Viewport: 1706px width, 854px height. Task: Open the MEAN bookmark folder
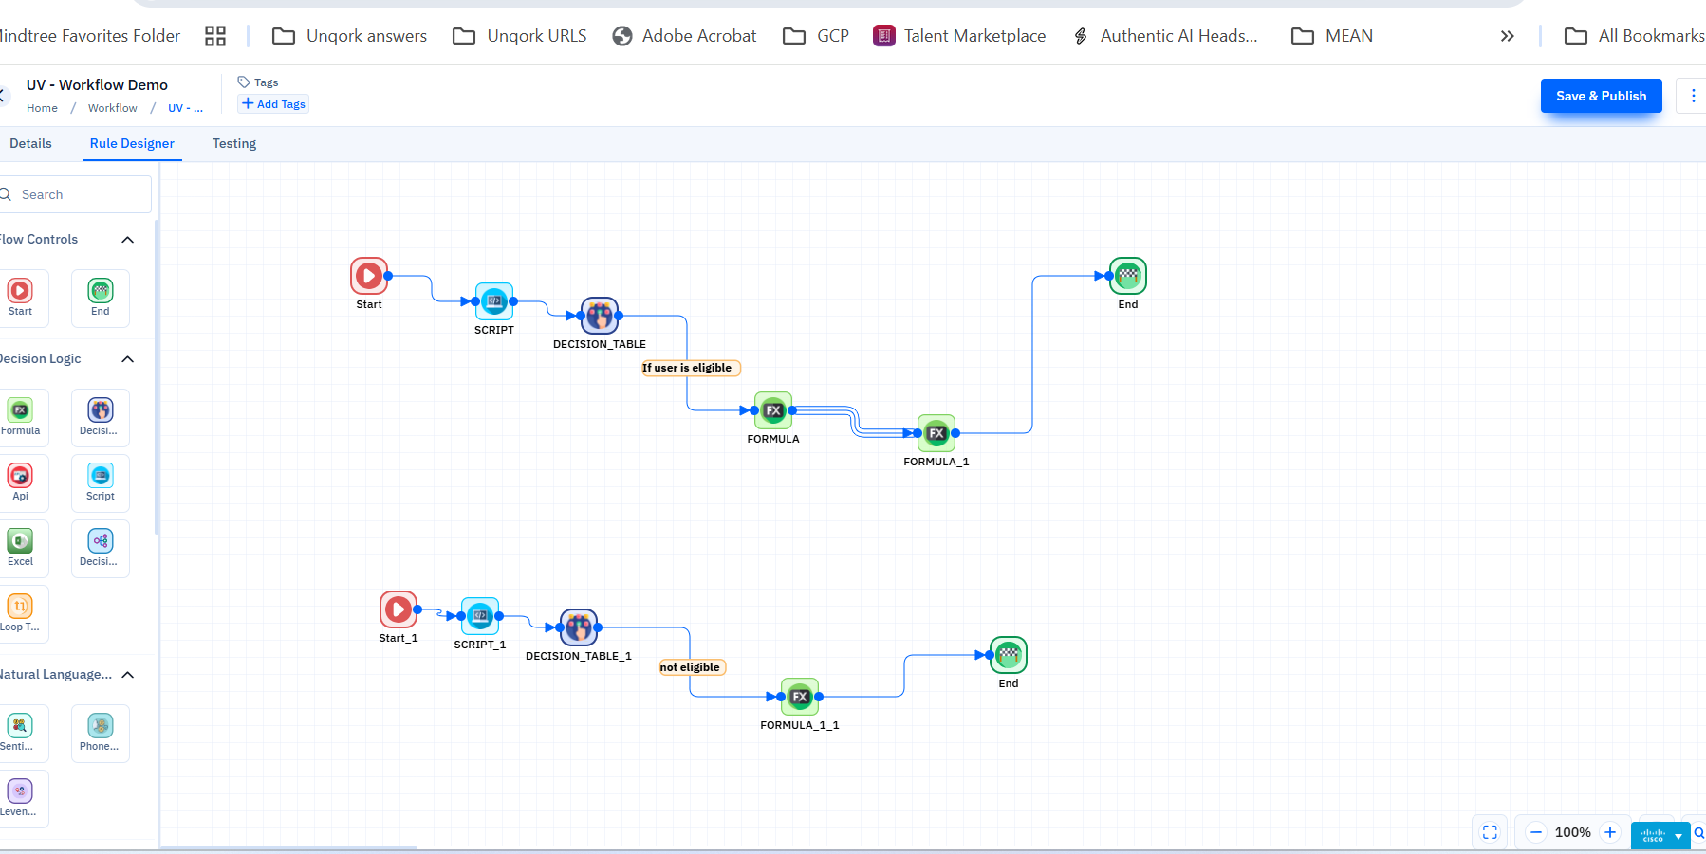click(1332, 36)
